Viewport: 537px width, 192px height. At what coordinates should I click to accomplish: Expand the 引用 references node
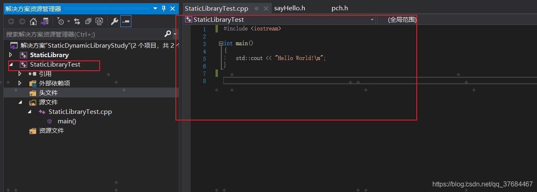(x=20, y=74)
